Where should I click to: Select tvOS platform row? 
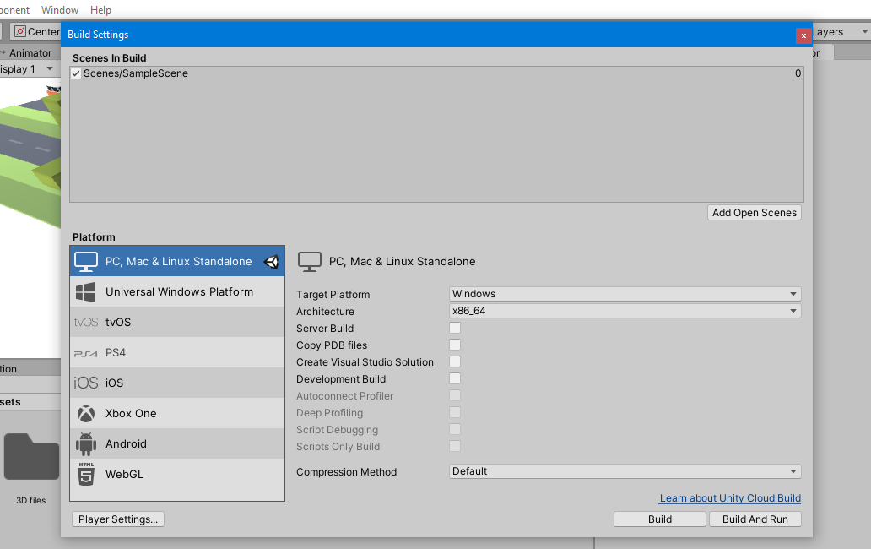pyautogui.click(x=177, y=323)
